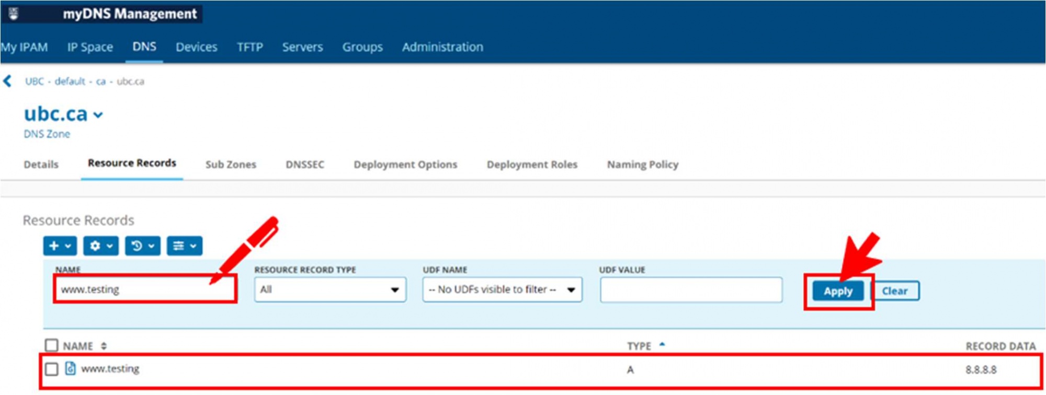This screenshot has height=395, width=1046.
Task: Sort by TYPE column arrow
Action: (662, 345)
